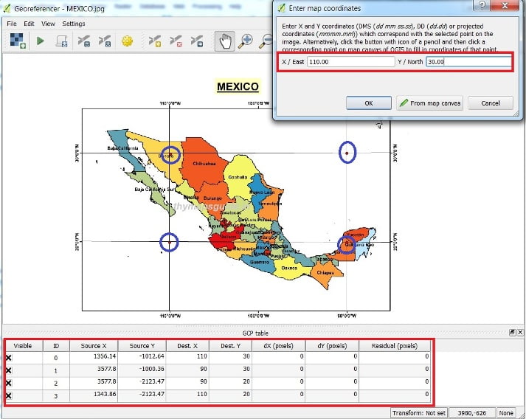Undock the GCP table panel

click(x=512, y=333)
